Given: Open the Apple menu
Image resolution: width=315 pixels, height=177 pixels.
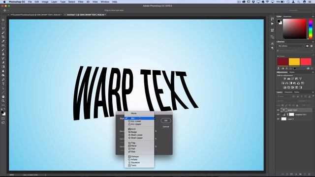Looking at the screenshot, I should tap(4, 2).
